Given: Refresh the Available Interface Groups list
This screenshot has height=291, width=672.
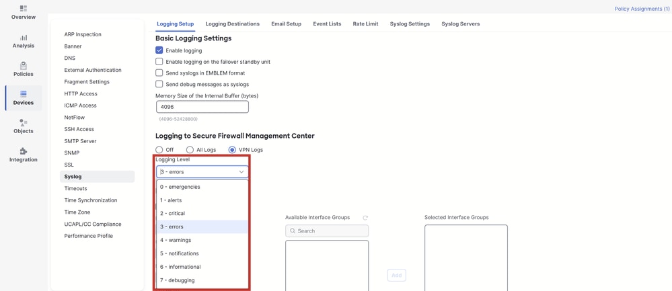Looking at the screenshot, I should point(365,218).
